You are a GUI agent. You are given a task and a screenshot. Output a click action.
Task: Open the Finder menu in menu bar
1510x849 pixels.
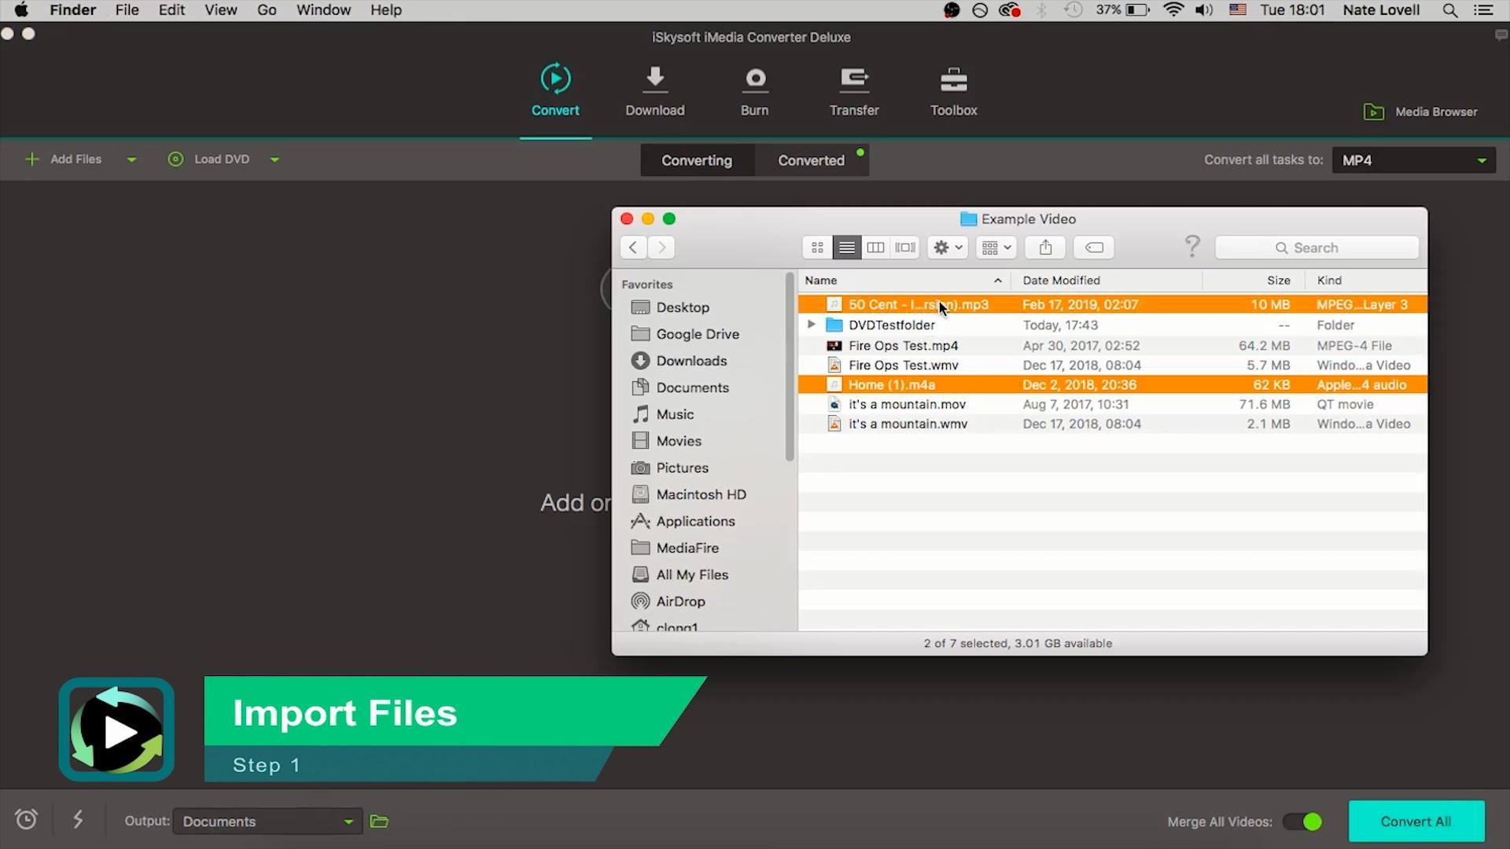(72, 10)
